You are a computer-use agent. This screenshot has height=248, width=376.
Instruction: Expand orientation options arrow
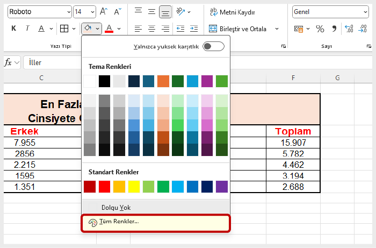point(189,12)
